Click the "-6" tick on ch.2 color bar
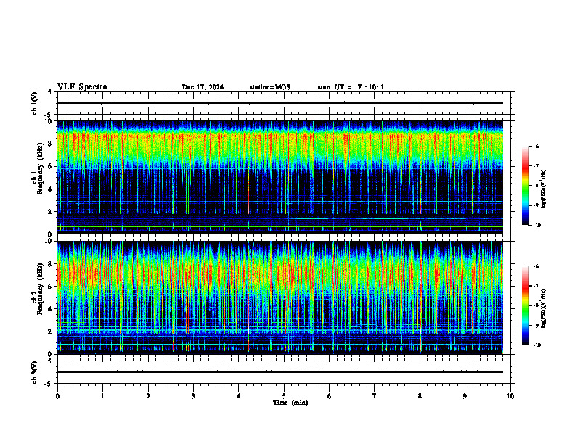 pos(536,266)
